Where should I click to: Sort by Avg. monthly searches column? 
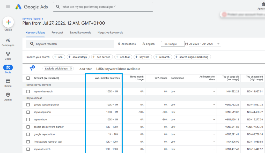click(x=107, y=78)
